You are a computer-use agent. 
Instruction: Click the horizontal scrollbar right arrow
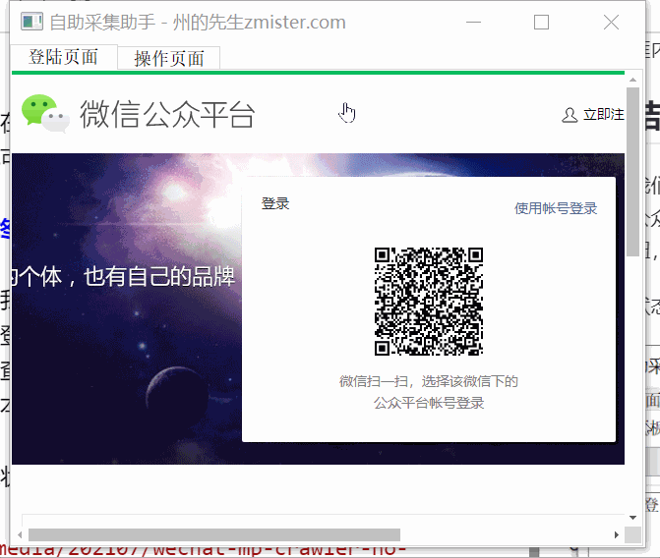click(616, 534)
